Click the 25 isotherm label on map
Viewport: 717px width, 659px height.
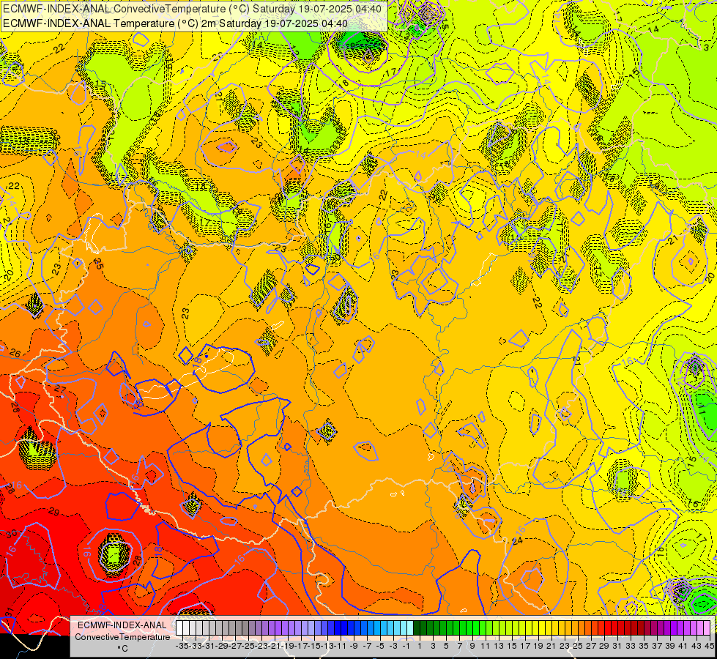pos(98,264)
